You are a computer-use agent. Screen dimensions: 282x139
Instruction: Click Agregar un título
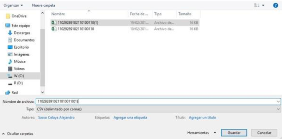coord(202,117)
